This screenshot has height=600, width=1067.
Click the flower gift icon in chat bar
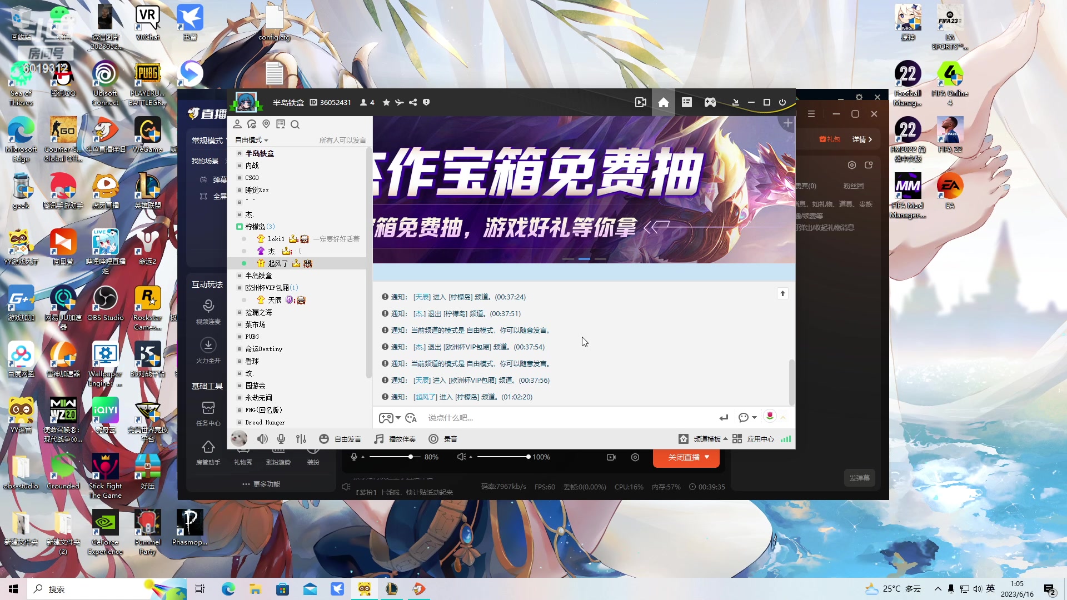point(770,416)
